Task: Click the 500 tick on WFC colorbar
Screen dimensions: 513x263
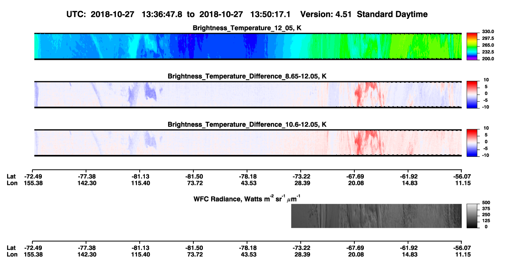Action: (x=487, y=203)
